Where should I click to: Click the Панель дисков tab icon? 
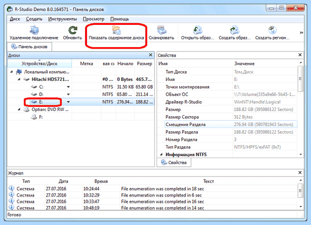(14, 47)
